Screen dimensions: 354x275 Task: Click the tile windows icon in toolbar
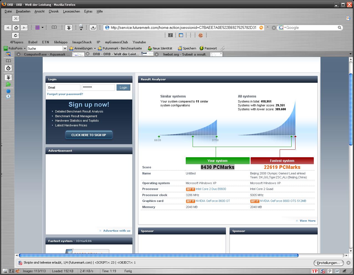(x=170, y=35)
